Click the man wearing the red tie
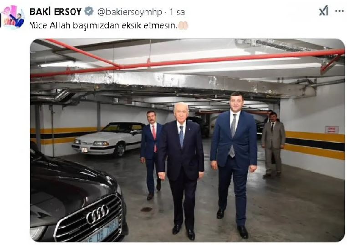 [151, 155]
